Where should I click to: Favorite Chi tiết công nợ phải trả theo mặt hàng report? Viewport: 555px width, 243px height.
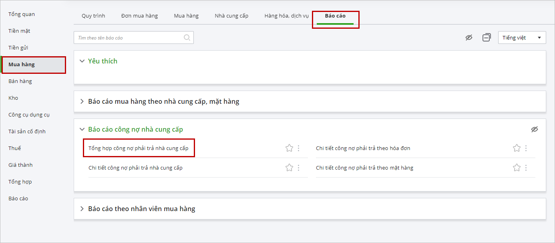click(517, 168)
